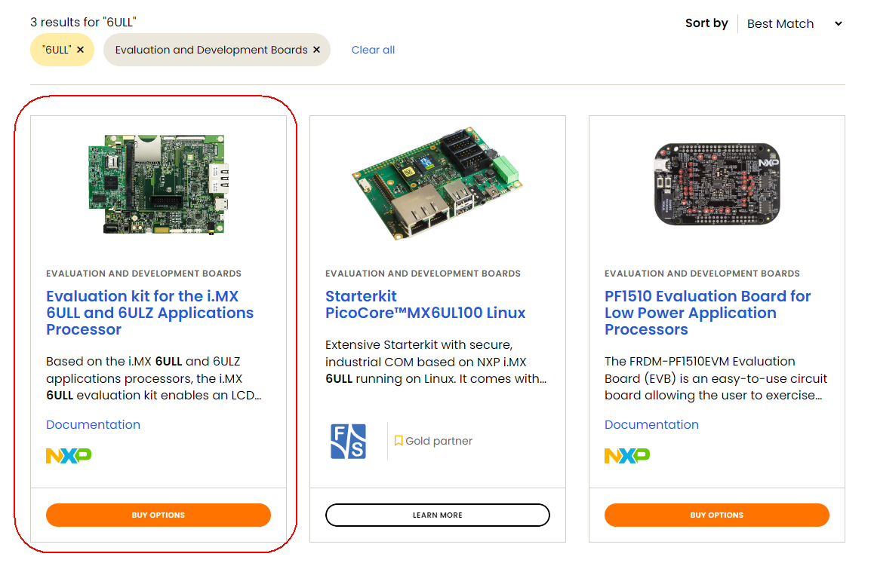871x578 pixels.
Task: Click Learn More for PicoCore starterkit
Action: pos(438,515)
